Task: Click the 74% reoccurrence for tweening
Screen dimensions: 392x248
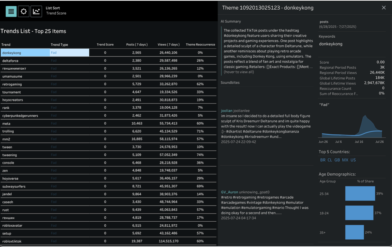Action: [200, 155]
